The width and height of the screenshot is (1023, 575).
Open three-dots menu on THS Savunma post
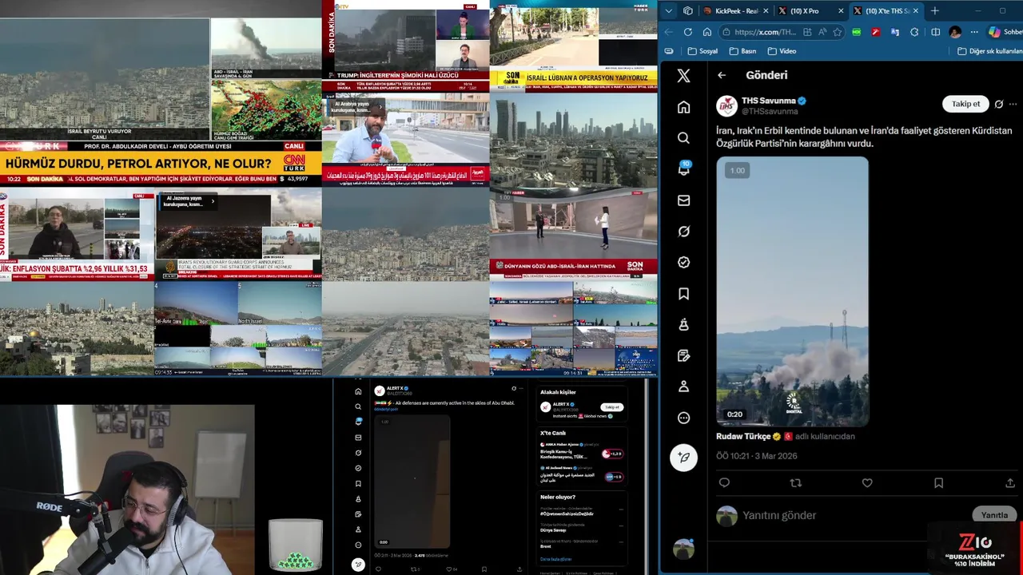click(1013, 104)
